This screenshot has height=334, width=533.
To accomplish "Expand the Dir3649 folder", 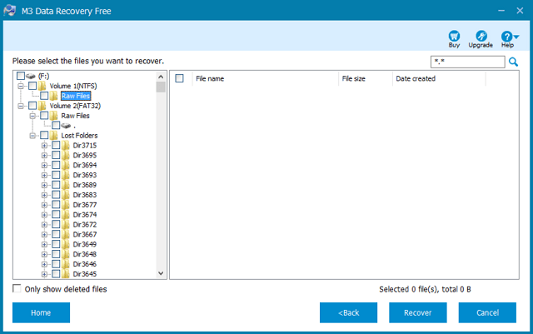I will pyautogui.click(x=44, y=245).
